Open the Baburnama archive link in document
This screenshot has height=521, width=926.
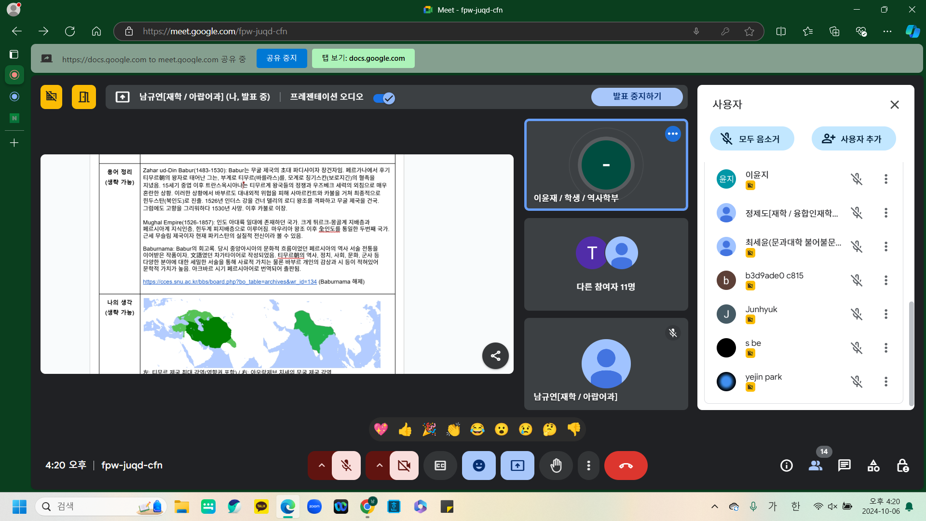(230, 282)
